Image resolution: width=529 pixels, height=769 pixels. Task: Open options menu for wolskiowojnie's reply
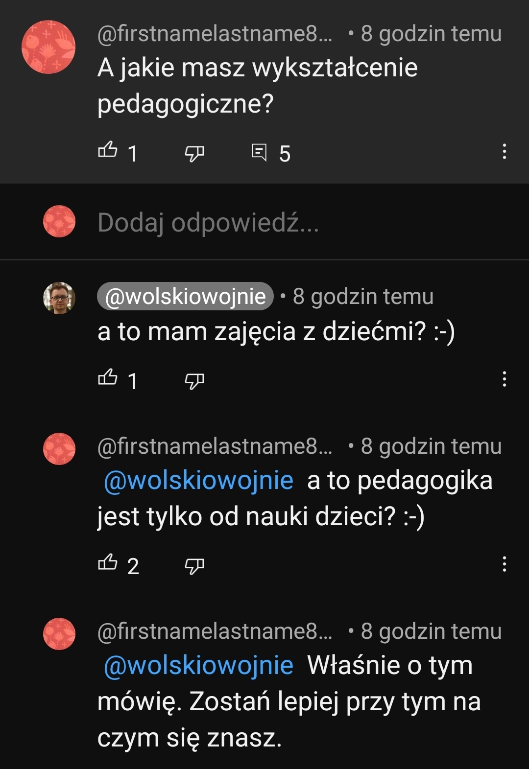pos(504,379)
